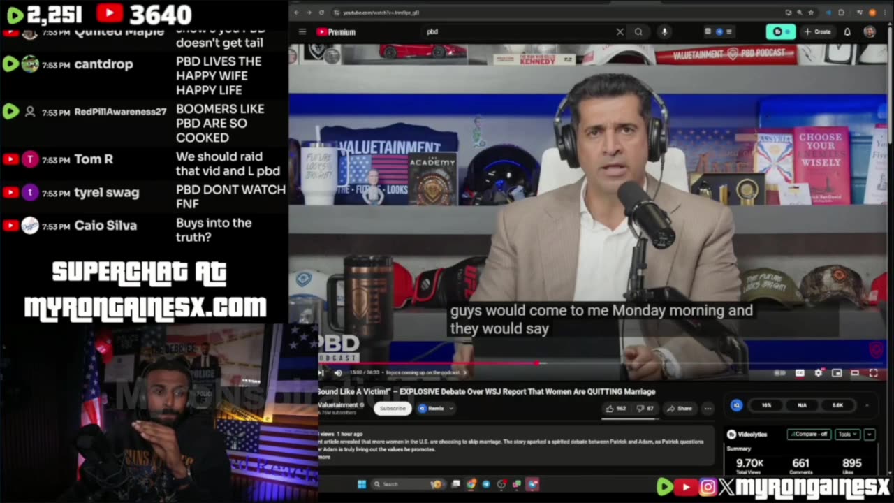Click RedPillAwareness27's chat message
The height and width of the screenshot is (503, 894).
click(220, 123)
